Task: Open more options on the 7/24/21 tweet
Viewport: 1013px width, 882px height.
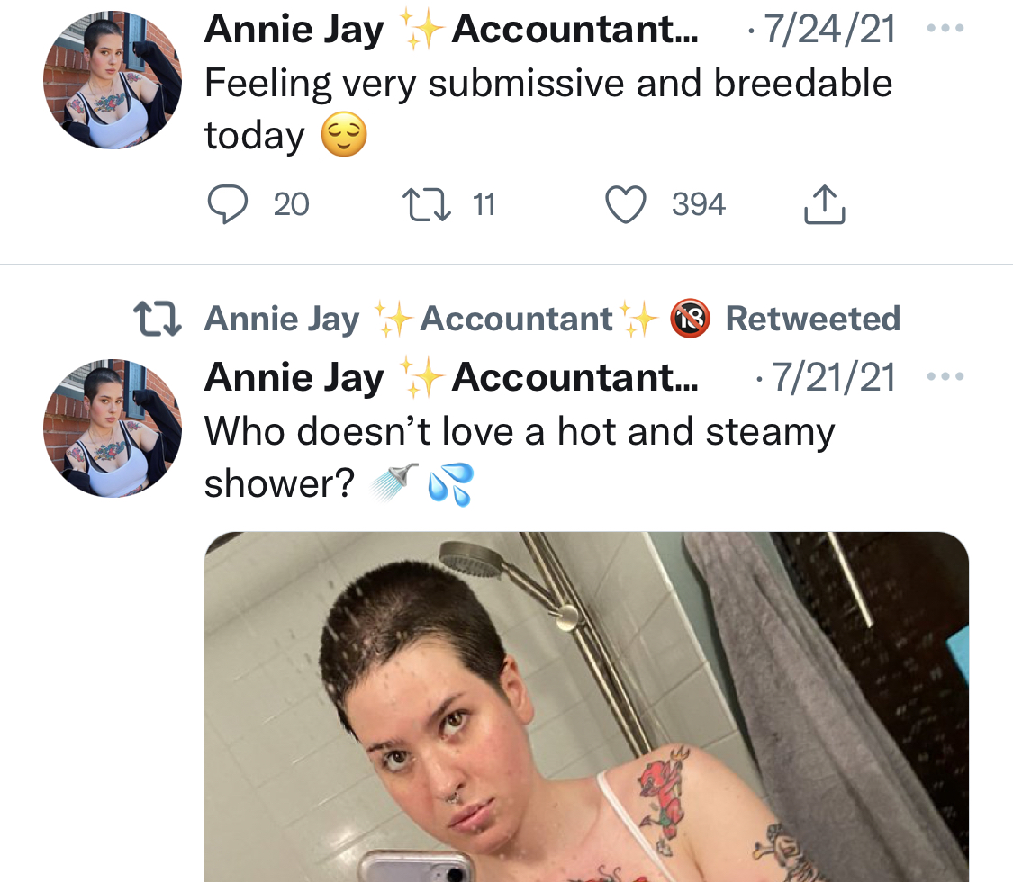Action: [945, 29]
